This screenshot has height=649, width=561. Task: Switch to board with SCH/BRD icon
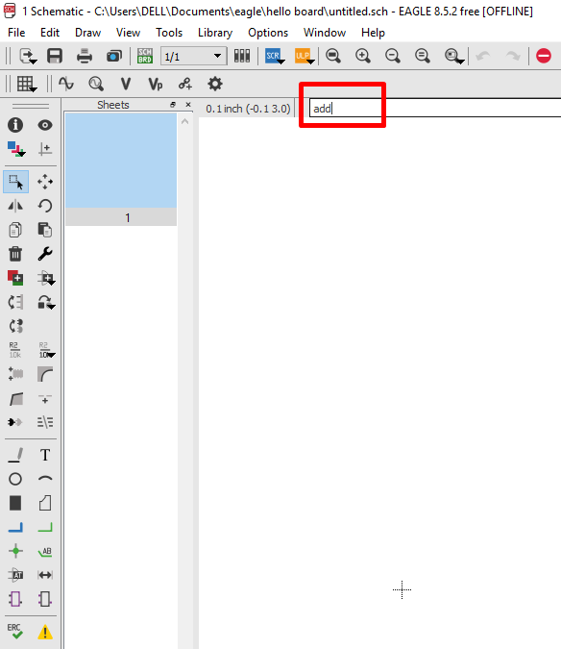click(145, 56)
